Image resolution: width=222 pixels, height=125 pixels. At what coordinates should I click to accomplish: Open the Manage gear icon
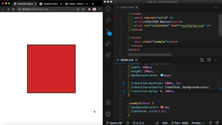108,114
